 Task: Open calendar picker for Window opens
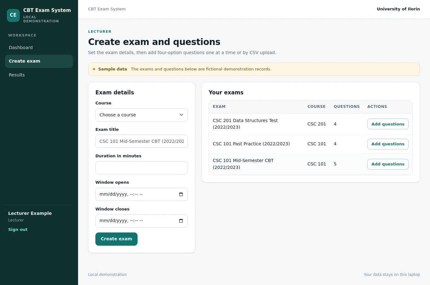(181, 194)
